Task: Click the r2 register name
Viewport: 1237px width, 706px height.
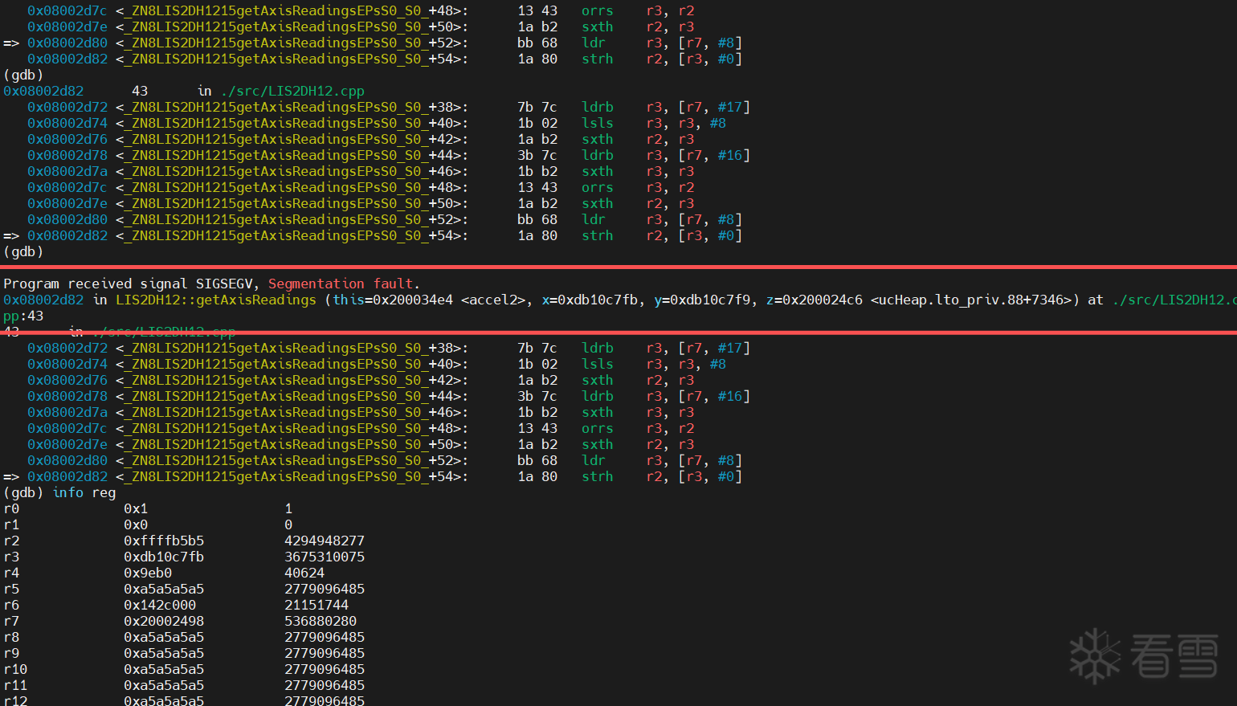Action: coord(11,541)
